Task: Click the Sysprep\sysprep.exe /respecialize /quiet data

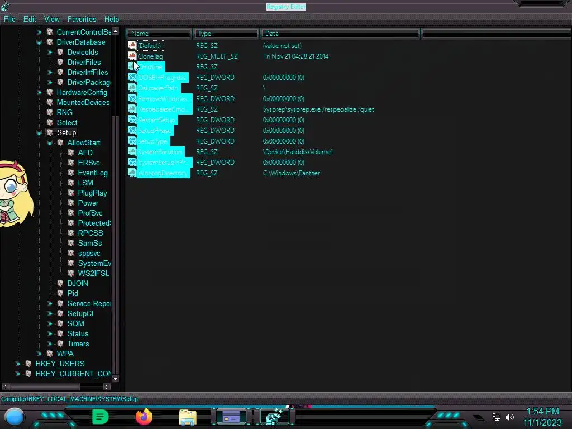Action: point(318,109)
